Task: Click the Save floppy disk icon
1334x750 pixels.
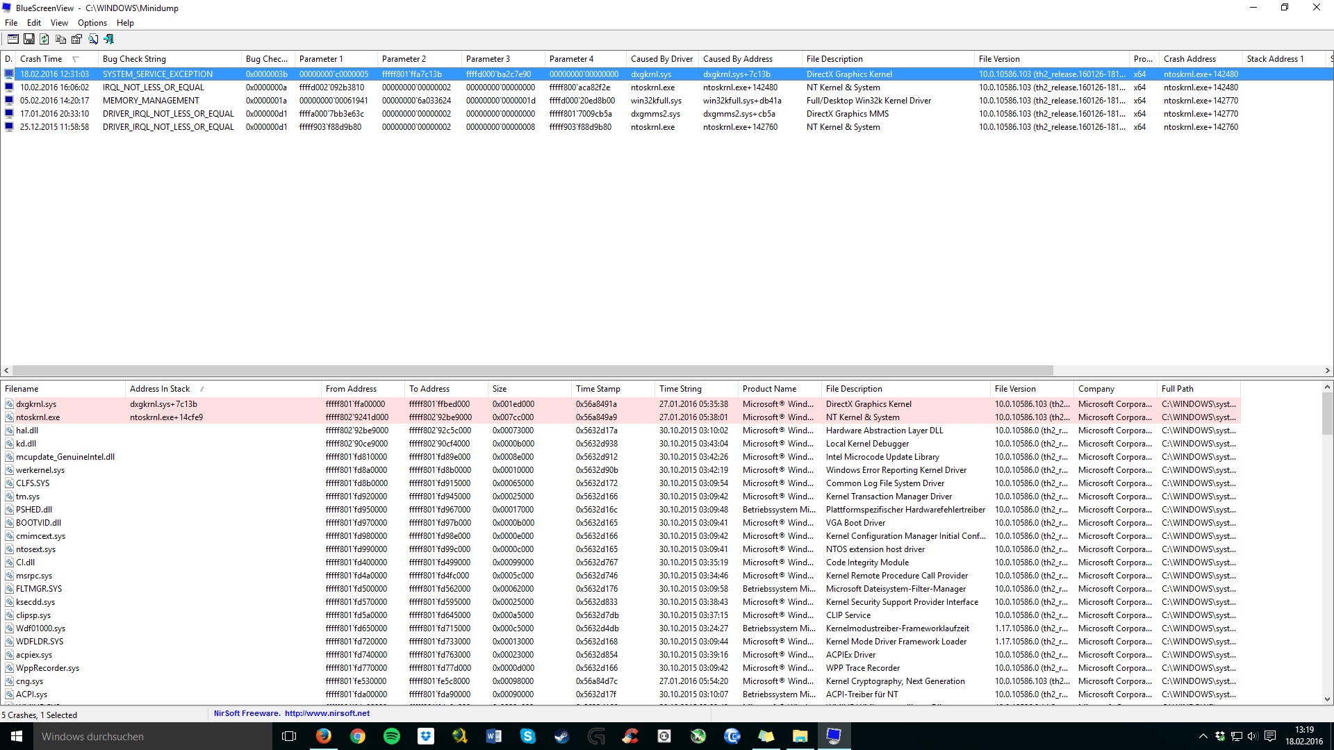Action: (x=28, y=40)
